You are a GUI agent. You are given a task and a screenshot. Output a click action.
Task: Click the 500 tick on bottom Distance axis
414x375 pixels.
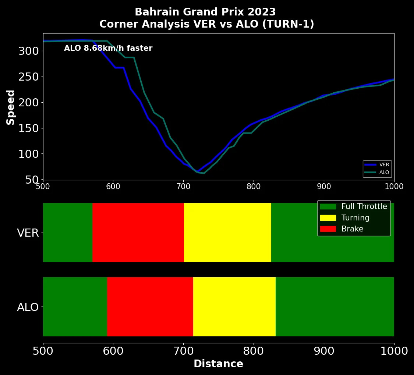(43, 351)
